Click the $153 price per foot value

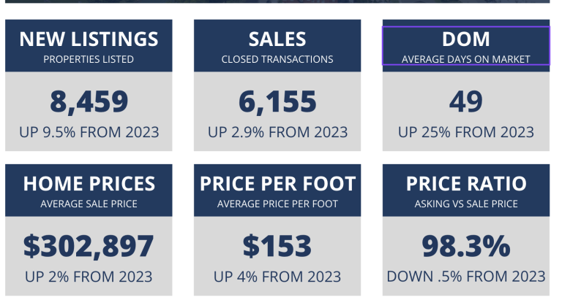pos(277,246)
